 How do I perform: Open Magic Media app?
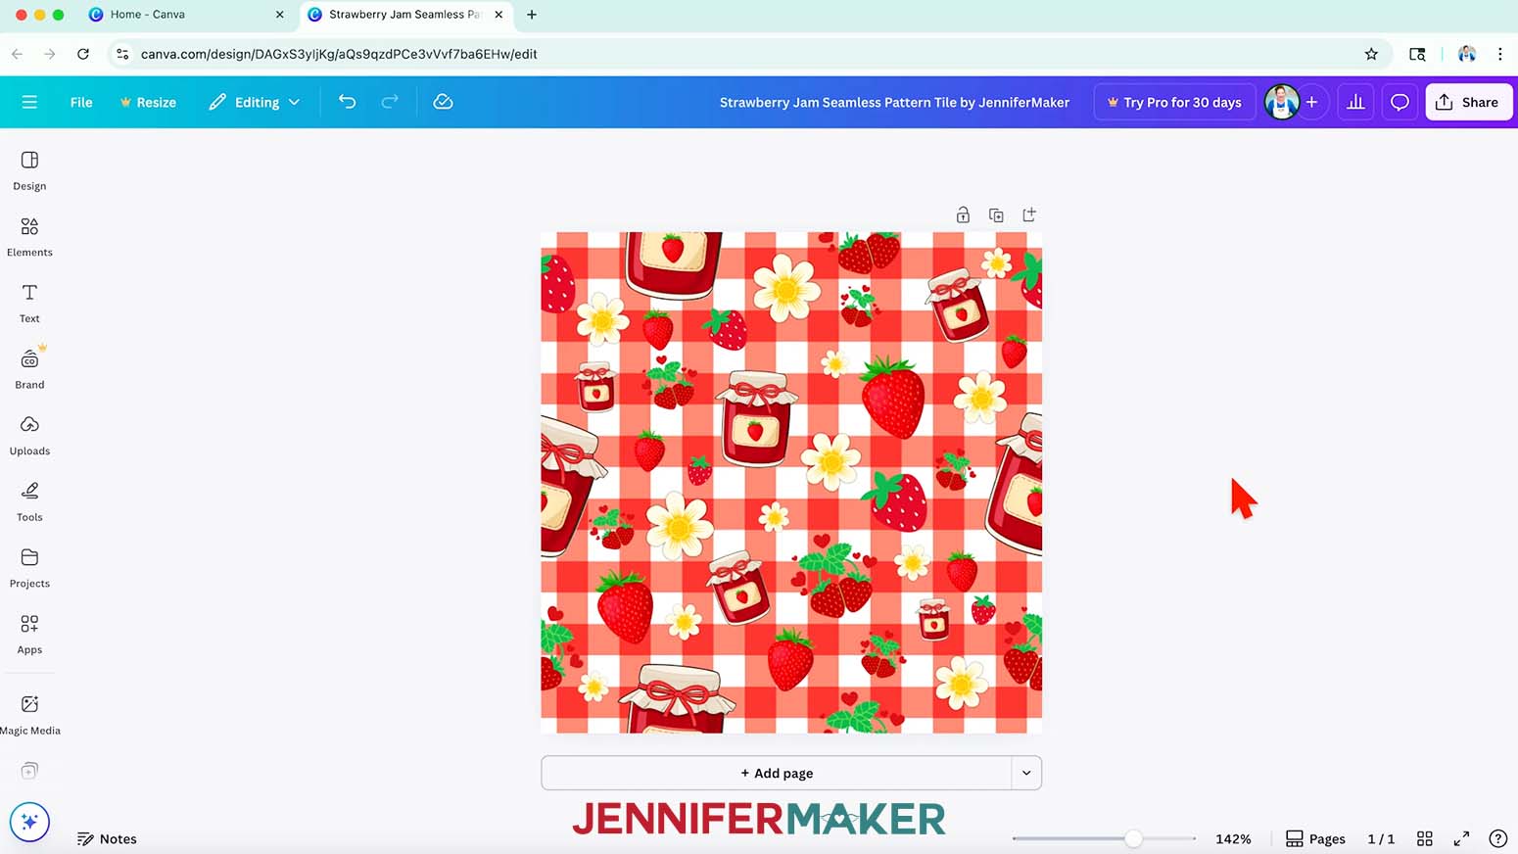[x=29, y=715]
